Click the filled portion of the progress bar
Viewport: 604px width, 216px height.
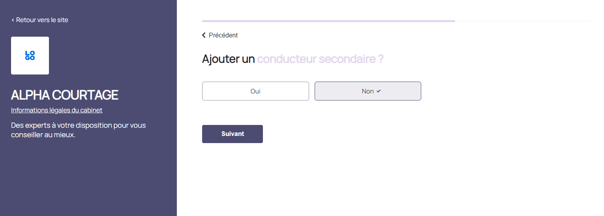[x=328, y=20]
